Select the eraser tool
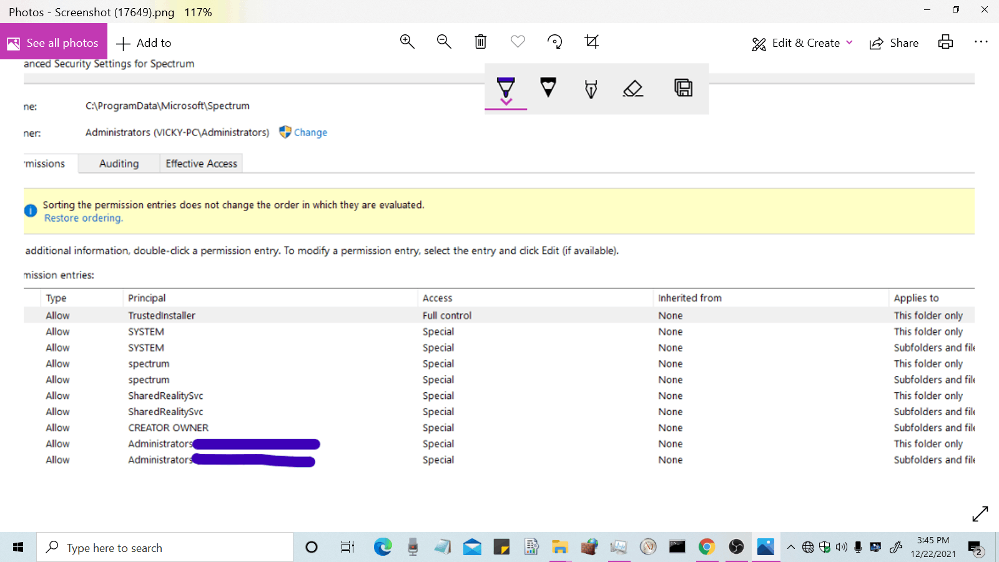This screenshot has width=999, height=562. [633, 88]
